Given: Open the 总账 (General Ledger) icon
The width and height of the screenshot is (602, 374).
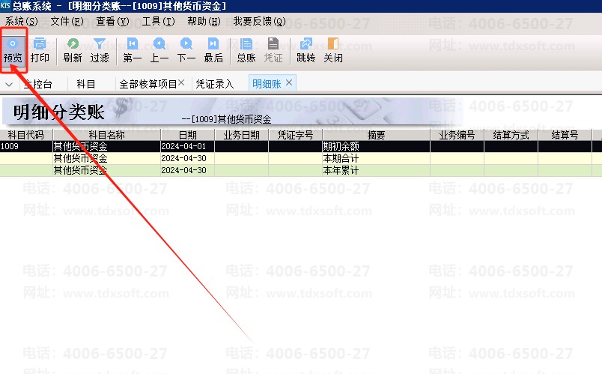Looking at the screenshot, I should pos(246,49).
